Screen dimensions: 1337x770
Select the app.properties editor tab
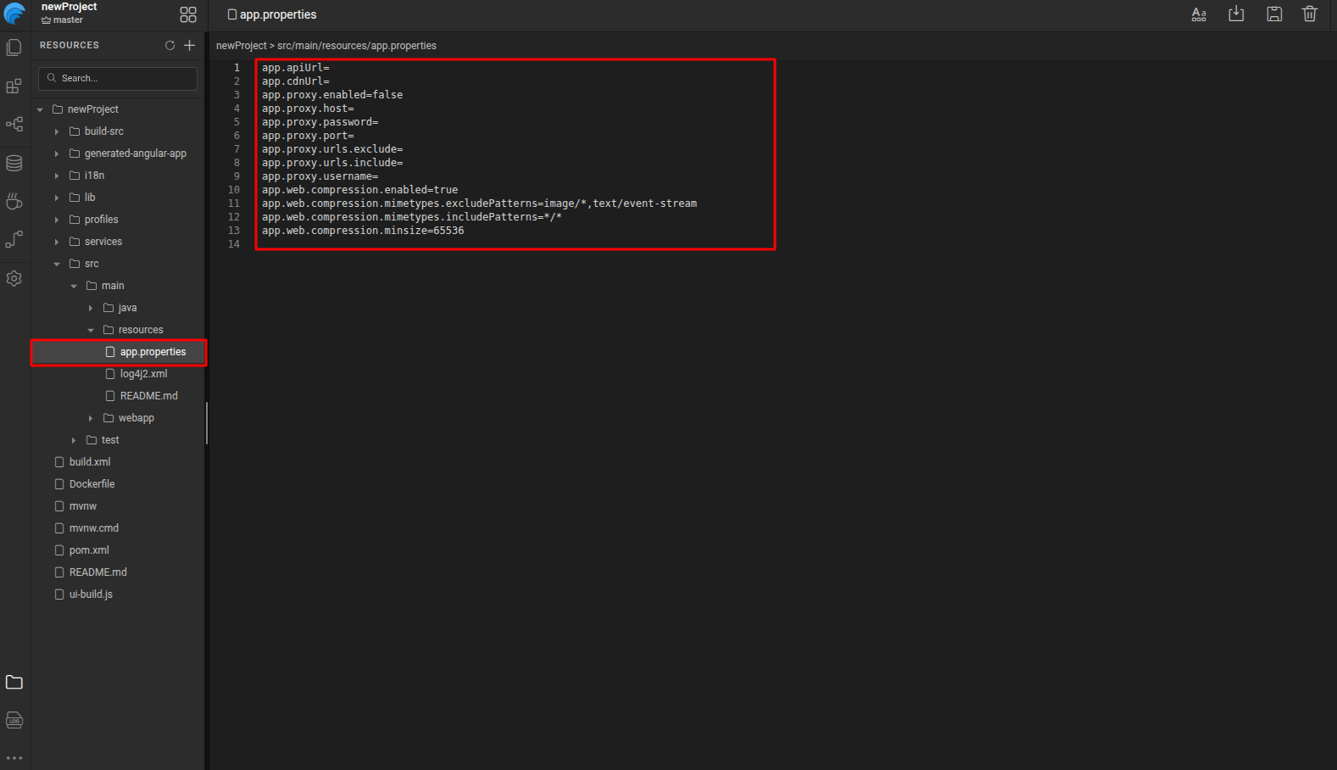tap(272, 14)
